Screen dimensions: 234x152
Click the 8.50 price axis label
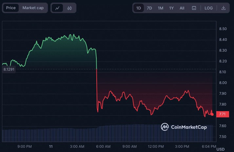tap(223, 29)
